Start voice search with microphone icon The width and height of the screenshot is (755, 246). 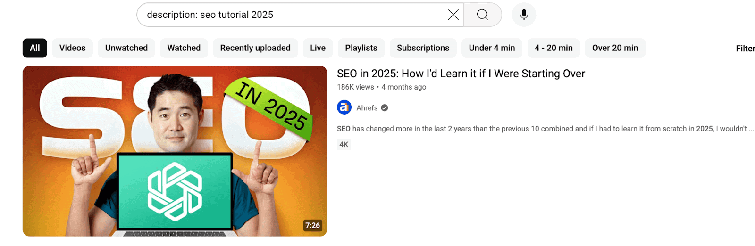click(524, 15)
